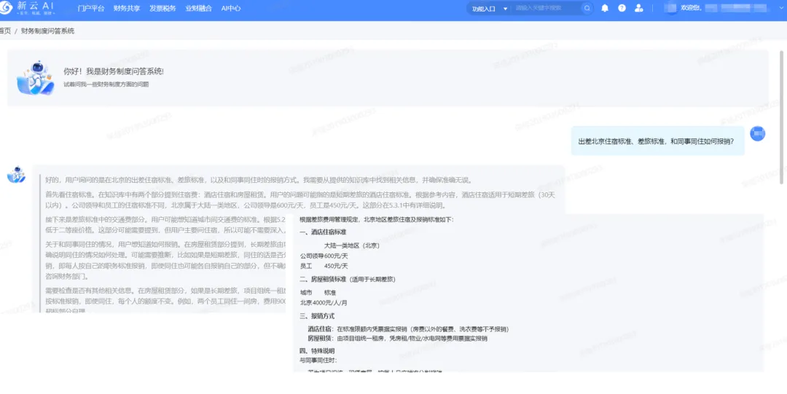The width and height of the screenshot is (787, 394).
Task: Click the greeting text 你好！我是财务制度问答系统
Action: tap(114, 71)
